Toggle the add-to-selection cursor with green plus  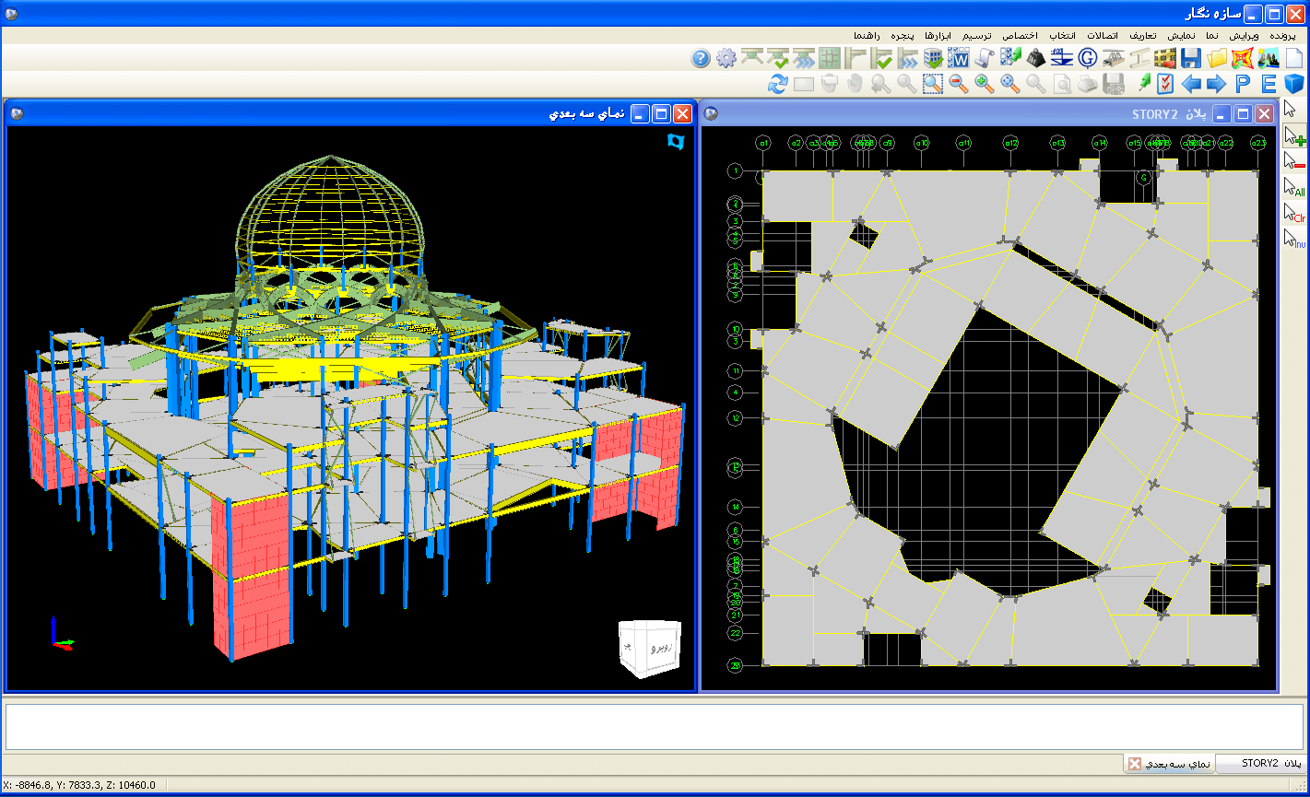coord(1295,136)
